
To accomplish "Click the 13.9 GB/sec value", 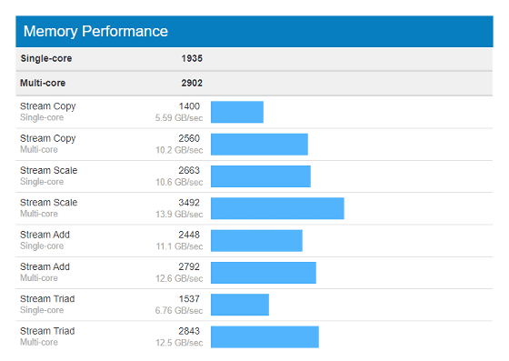I will pos(179,214).
